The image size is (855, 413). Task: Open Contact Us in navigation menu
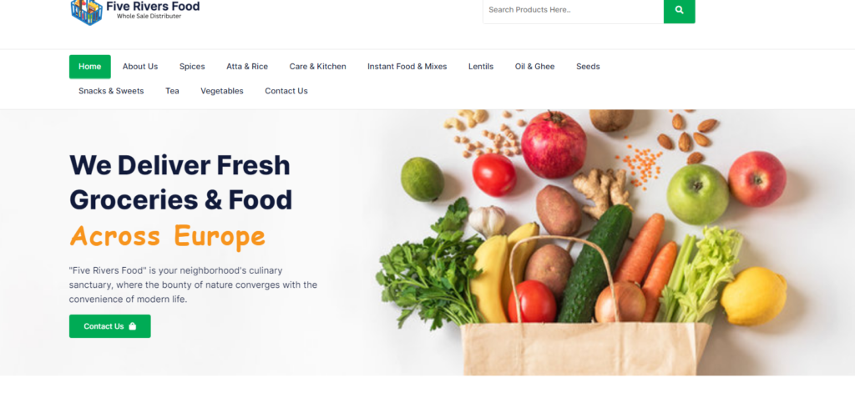click(x=286, y=91)
